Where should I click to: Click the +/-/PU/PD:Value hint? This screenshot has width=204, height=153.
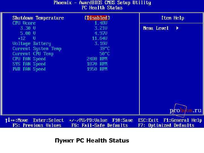[x=88, y=120]
